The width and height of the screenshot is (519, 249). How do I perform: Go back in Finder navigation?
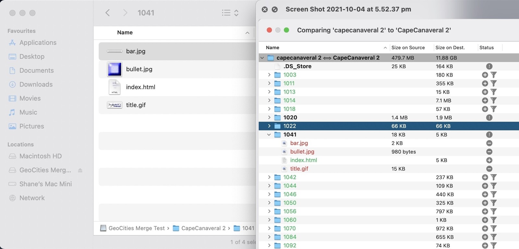108,13
